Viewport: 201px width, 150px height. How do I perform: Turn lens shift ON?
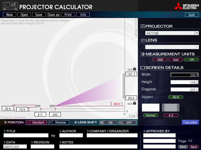[x=108, y=122]
